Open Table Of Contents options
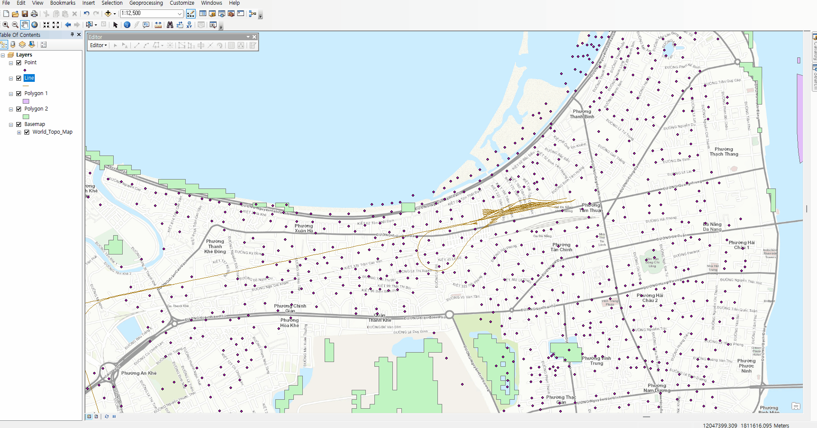 pyautogui.click(x=43, y=45)
